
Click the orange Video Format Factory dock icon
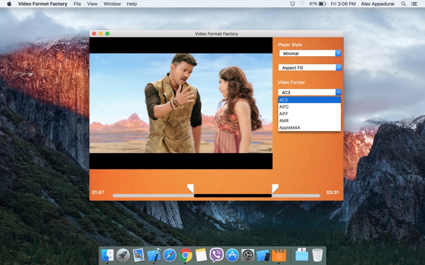pyautogui.click(x=279, y=255)
